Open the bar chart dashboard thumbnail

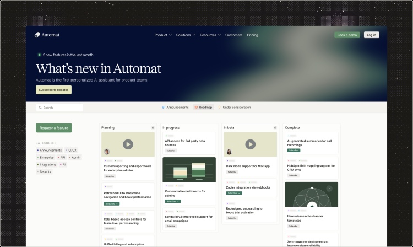pos(189,169)
